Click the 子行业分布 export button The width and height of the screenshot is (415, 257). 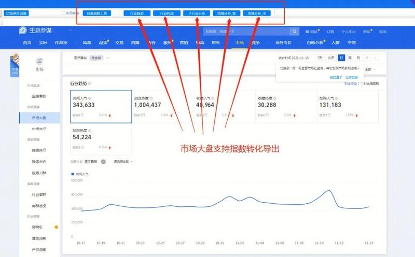pos(197,13)
